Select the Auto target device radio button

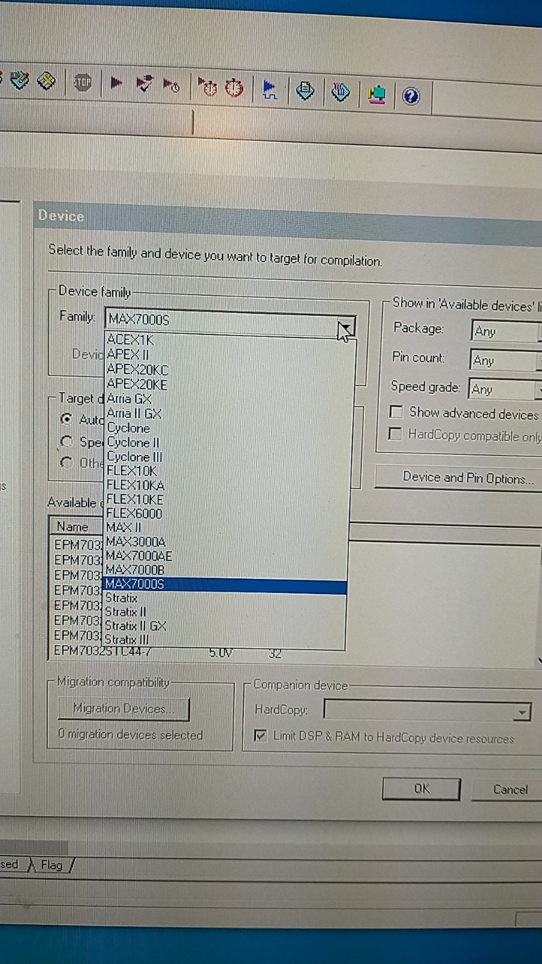pos(66,419)
